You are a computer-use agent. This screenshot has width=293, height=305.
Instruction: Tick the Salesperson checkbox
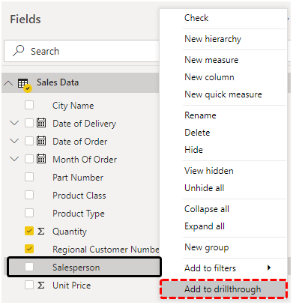(x=29, y=267)
